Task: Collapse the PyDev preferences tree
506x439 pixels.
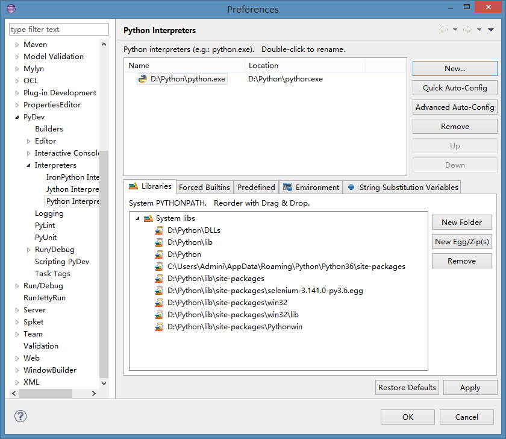Action: [16, 116]
